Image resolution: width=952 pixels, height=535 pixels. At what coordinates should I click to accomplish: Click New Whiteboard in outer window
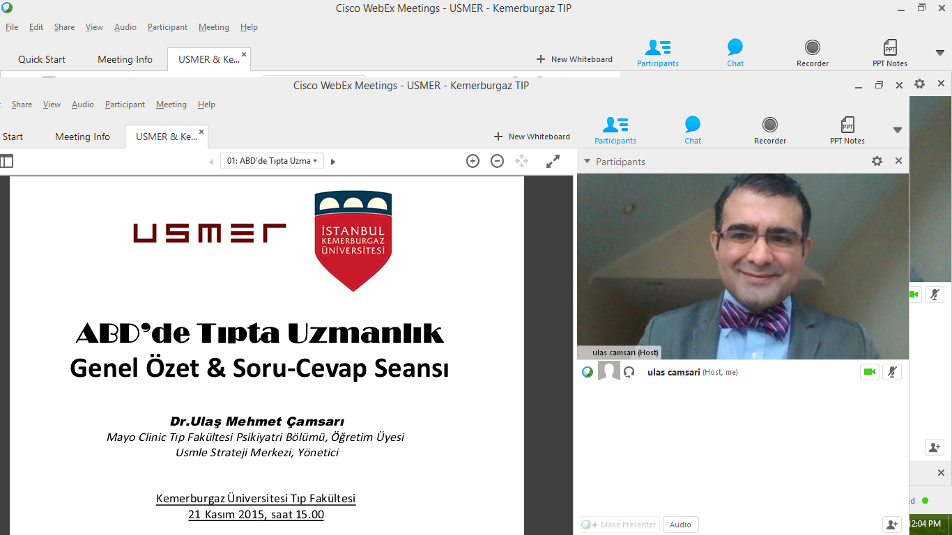574,59
